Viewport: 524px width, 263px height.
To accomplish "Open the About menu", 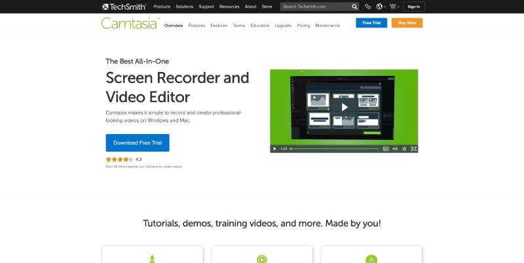I will tap(250, 7).
